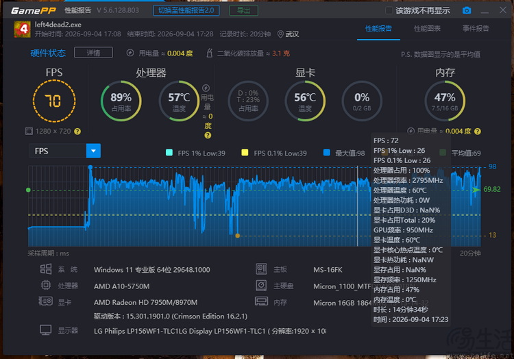Click the motherboard icon beside 主板
This screenshot has width=514, height=359.
click(x=261, y=269)
